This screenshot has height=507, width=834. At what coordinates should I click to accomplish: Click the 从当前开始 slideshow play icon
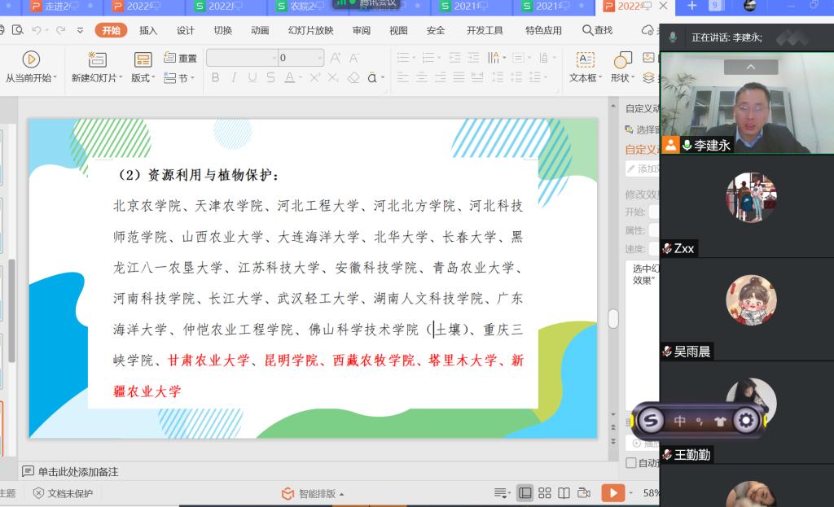31,59
